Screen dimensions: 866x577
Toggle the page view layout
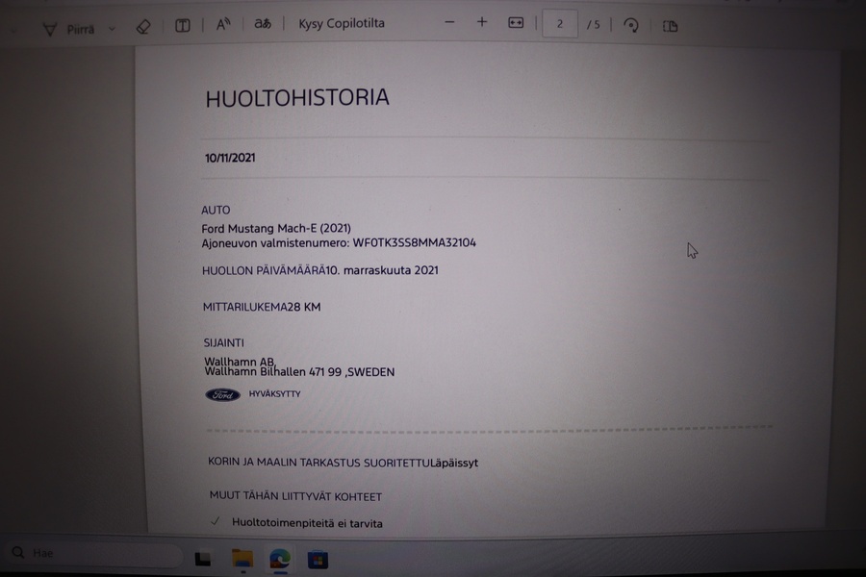671,26
